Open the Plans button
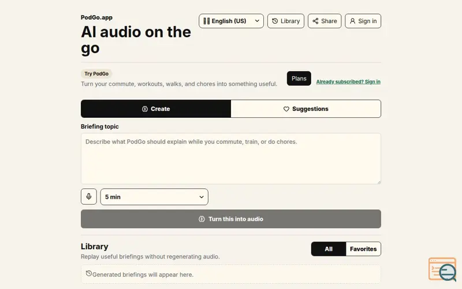 coord(299,79)
